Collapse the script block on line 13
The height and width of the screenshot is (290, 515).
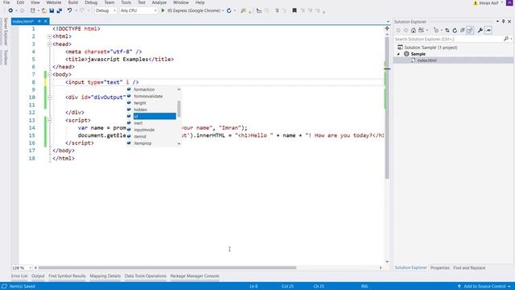[x=50, y=120]
